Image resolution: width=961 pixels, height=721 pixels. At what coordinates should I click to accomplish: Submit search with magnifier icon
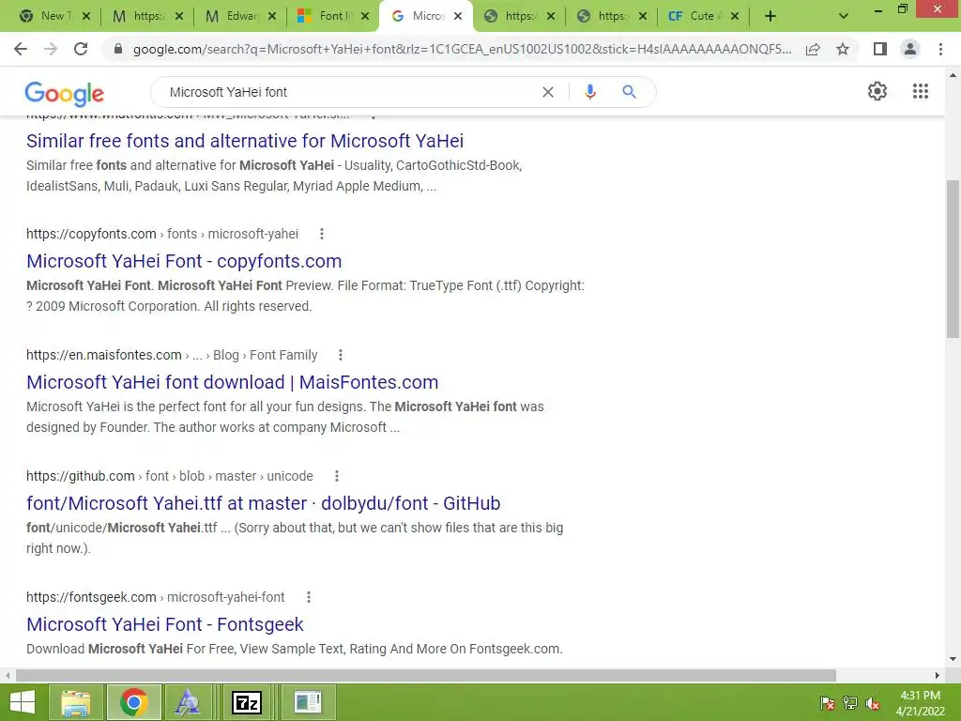[x=629, y=92]
